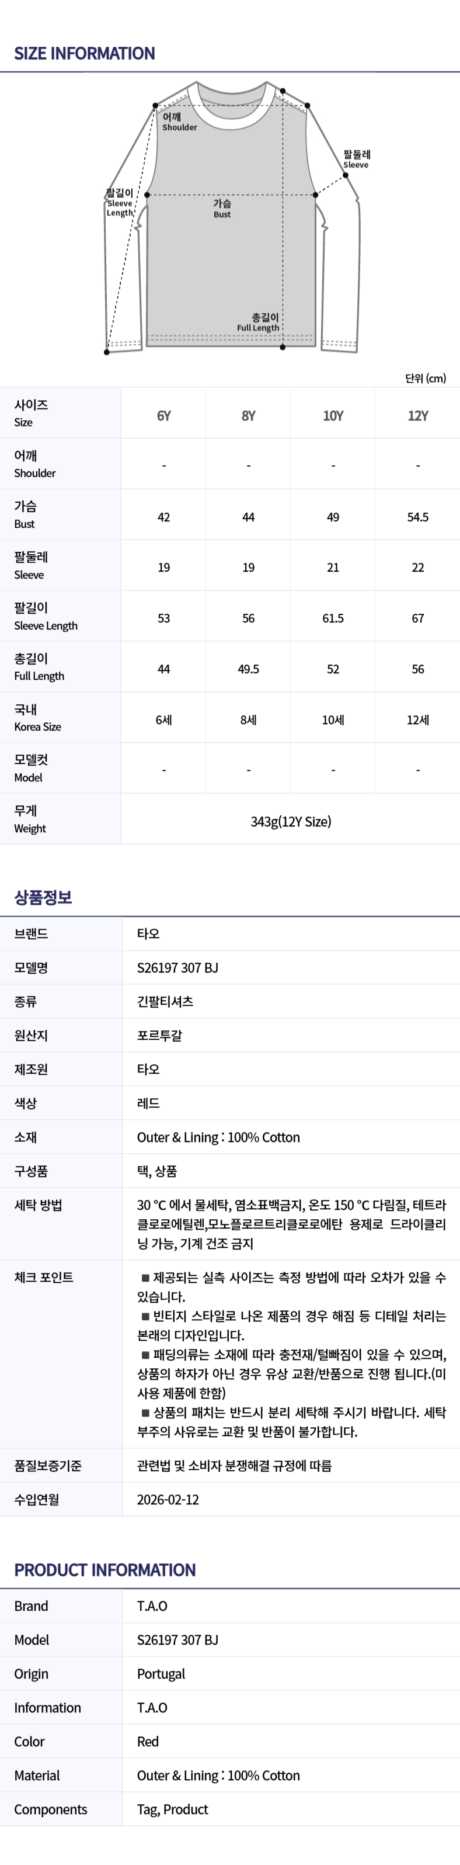Click the sleeve length value 61.5
This screenshot has height=1865, width=460.
pos(333,618)
